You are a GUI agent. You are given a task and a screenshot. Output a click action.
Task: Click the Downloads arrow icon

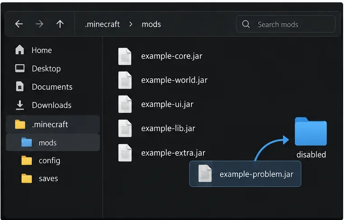click(20, 105)
